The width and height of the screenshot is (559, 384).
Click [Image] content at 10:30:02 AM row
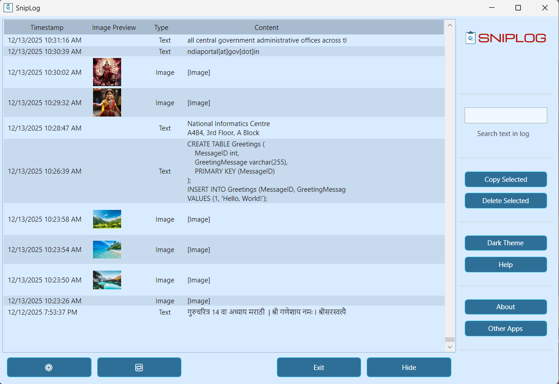199,73
